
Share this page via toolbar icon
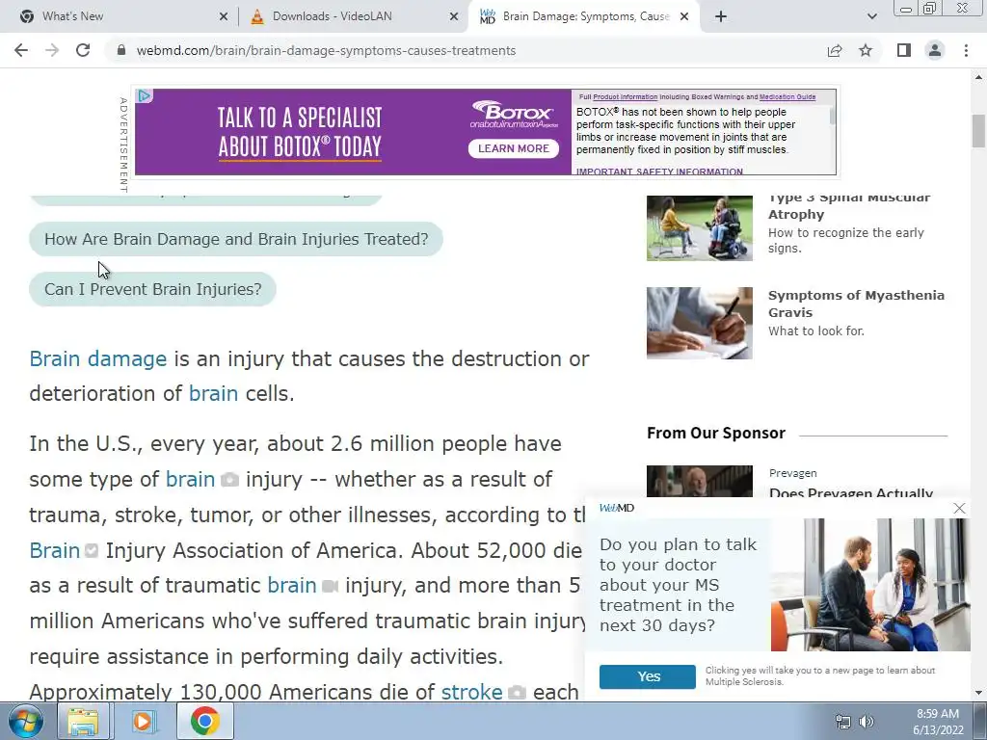(835, 50)
